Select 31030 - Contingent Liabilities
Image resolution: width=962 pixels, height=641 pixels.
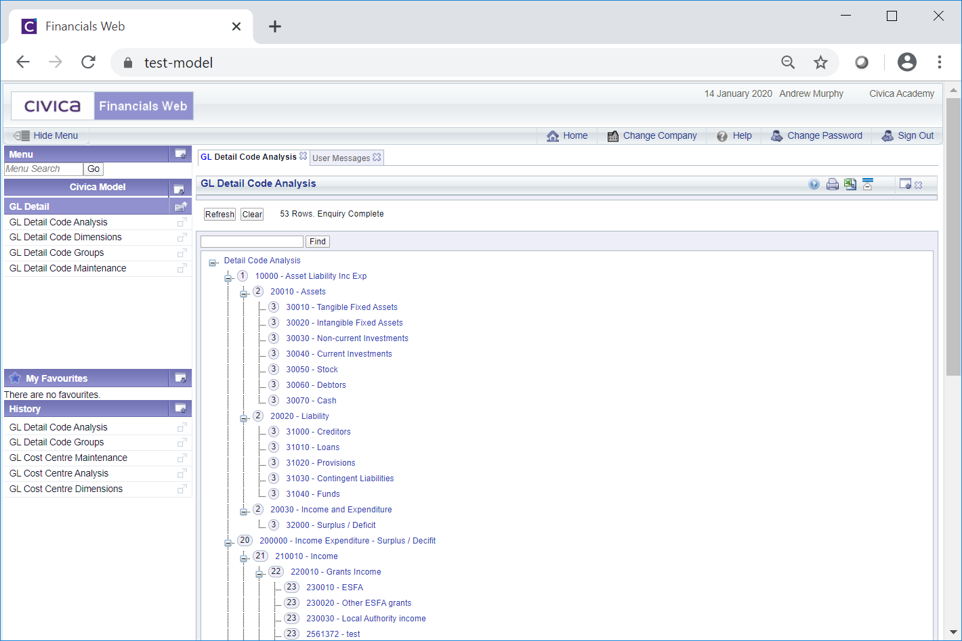tap(339, 479)
